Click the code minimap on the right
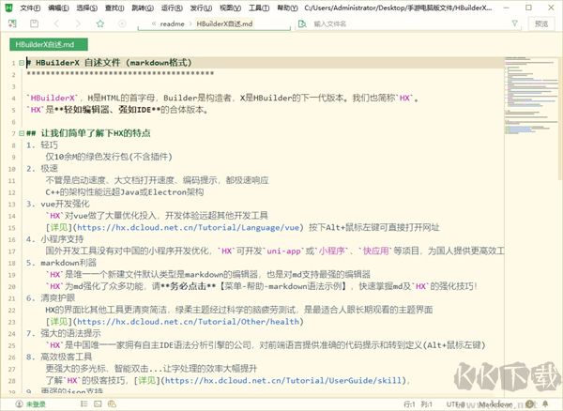Image resolution: width=563 pixels, height=411 pixels. [x=531, y=97]
